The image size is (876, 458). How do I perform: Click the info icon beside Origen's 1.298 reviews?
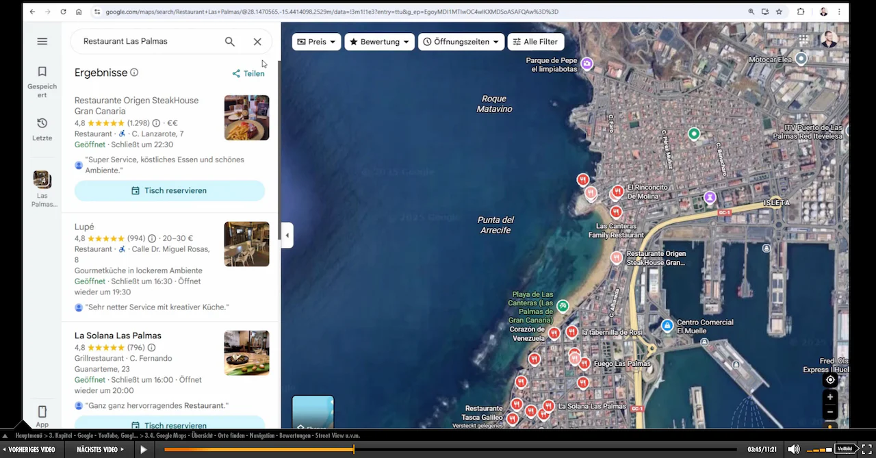(x=156, y=123)
